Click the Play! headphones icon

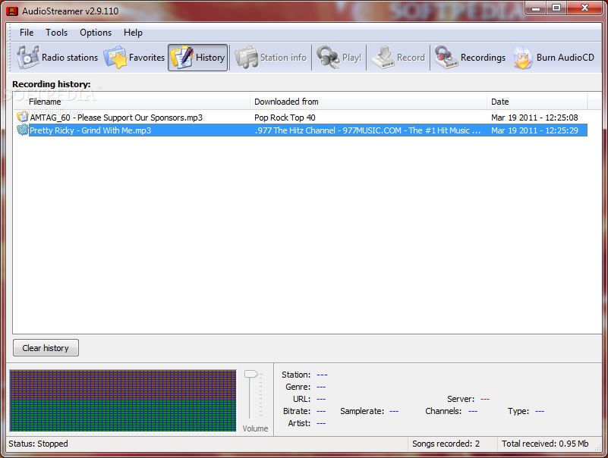coord(328,58)
